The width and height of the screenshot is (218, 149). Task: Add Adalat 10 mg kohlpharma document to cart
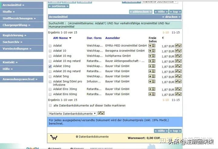pyautogui.click(x=178, y=56)
